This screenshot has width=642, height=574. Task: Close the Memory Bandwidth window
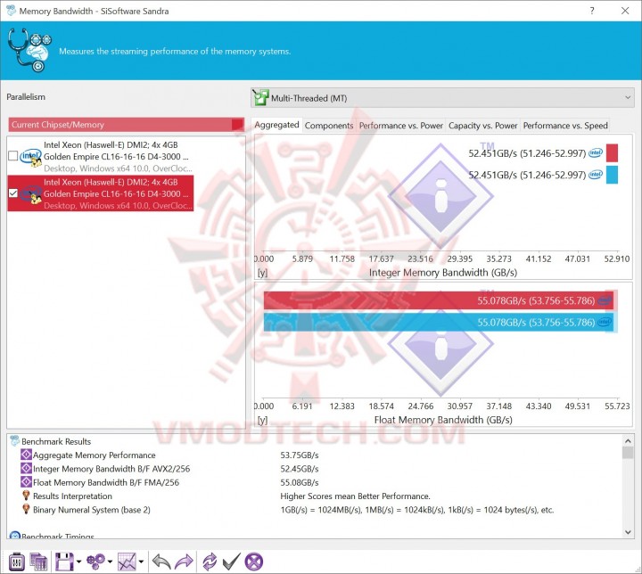[x=625, y=11]
